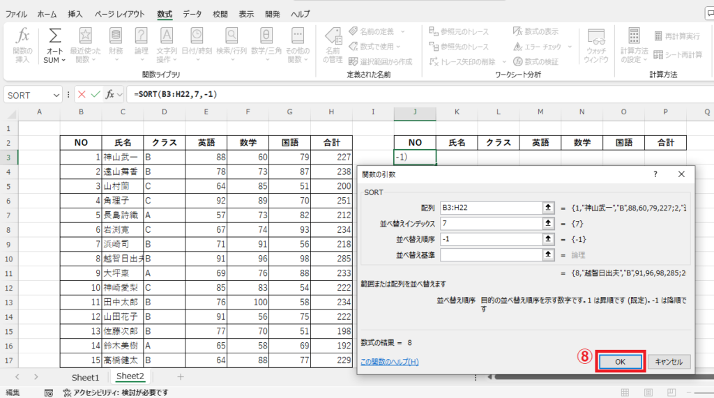The height and width of the screenshot is (398, 714).
Task: Open the ページレイアウト tab
Action: click(119, 14)
